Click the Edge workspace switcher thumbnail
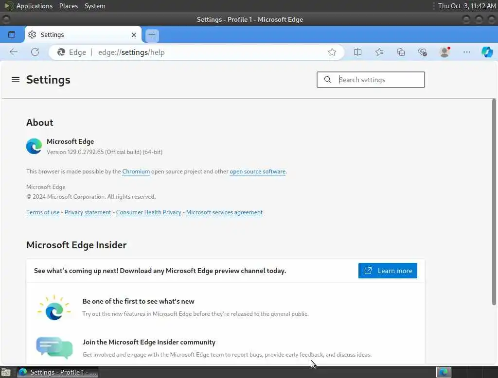This screenshot has height=378, width=498. (444, 372)
